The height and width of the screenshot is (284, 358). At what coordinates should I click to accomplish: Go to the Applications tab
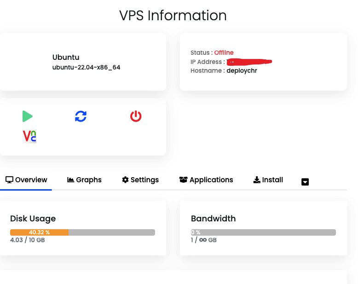tap(211, 180)
